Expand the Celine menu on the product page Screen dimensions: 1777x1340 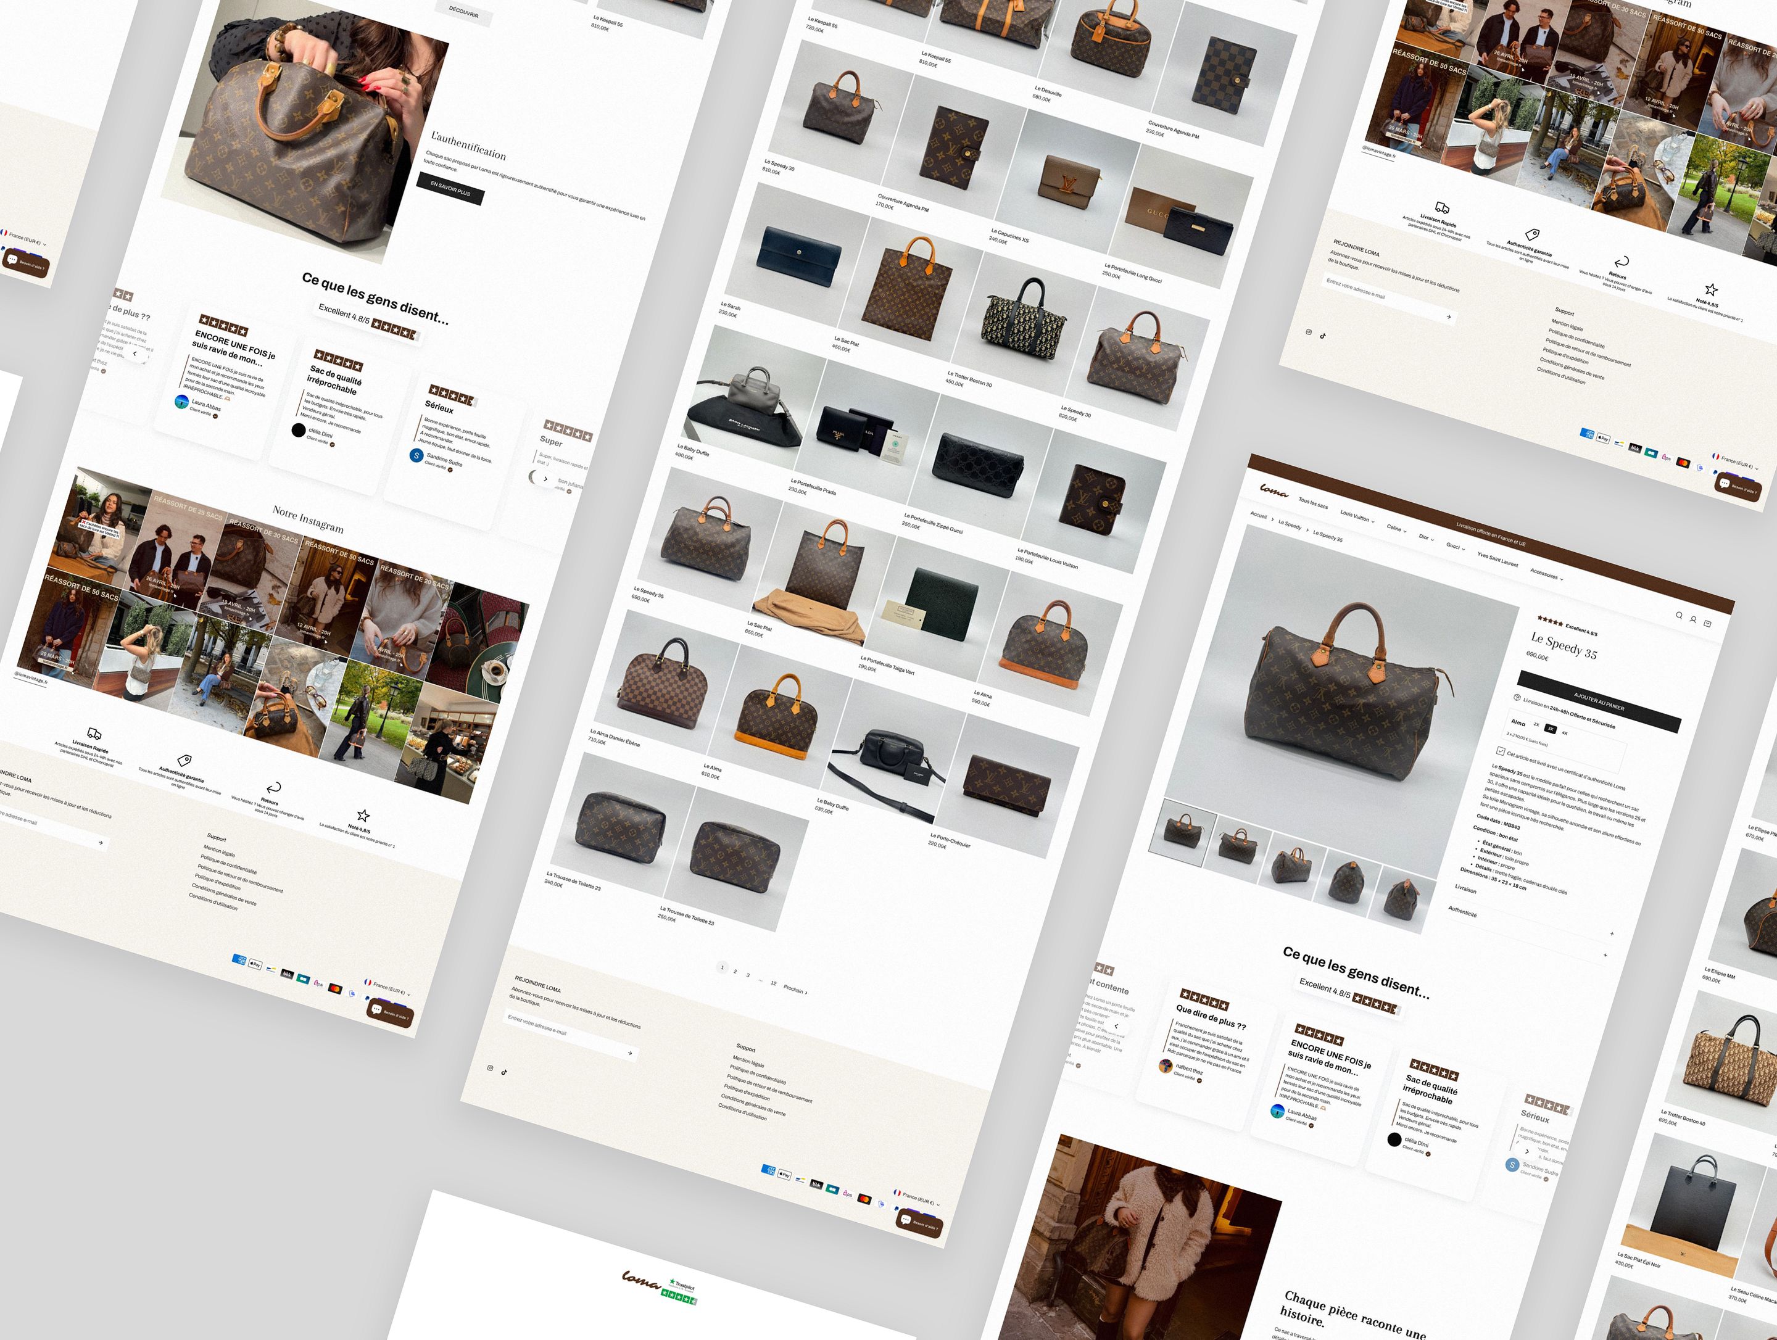point(1396,529)
